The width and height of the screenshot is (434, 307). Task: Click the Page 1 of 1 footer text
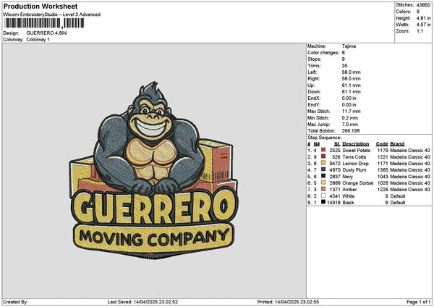(x=417, y=301)
